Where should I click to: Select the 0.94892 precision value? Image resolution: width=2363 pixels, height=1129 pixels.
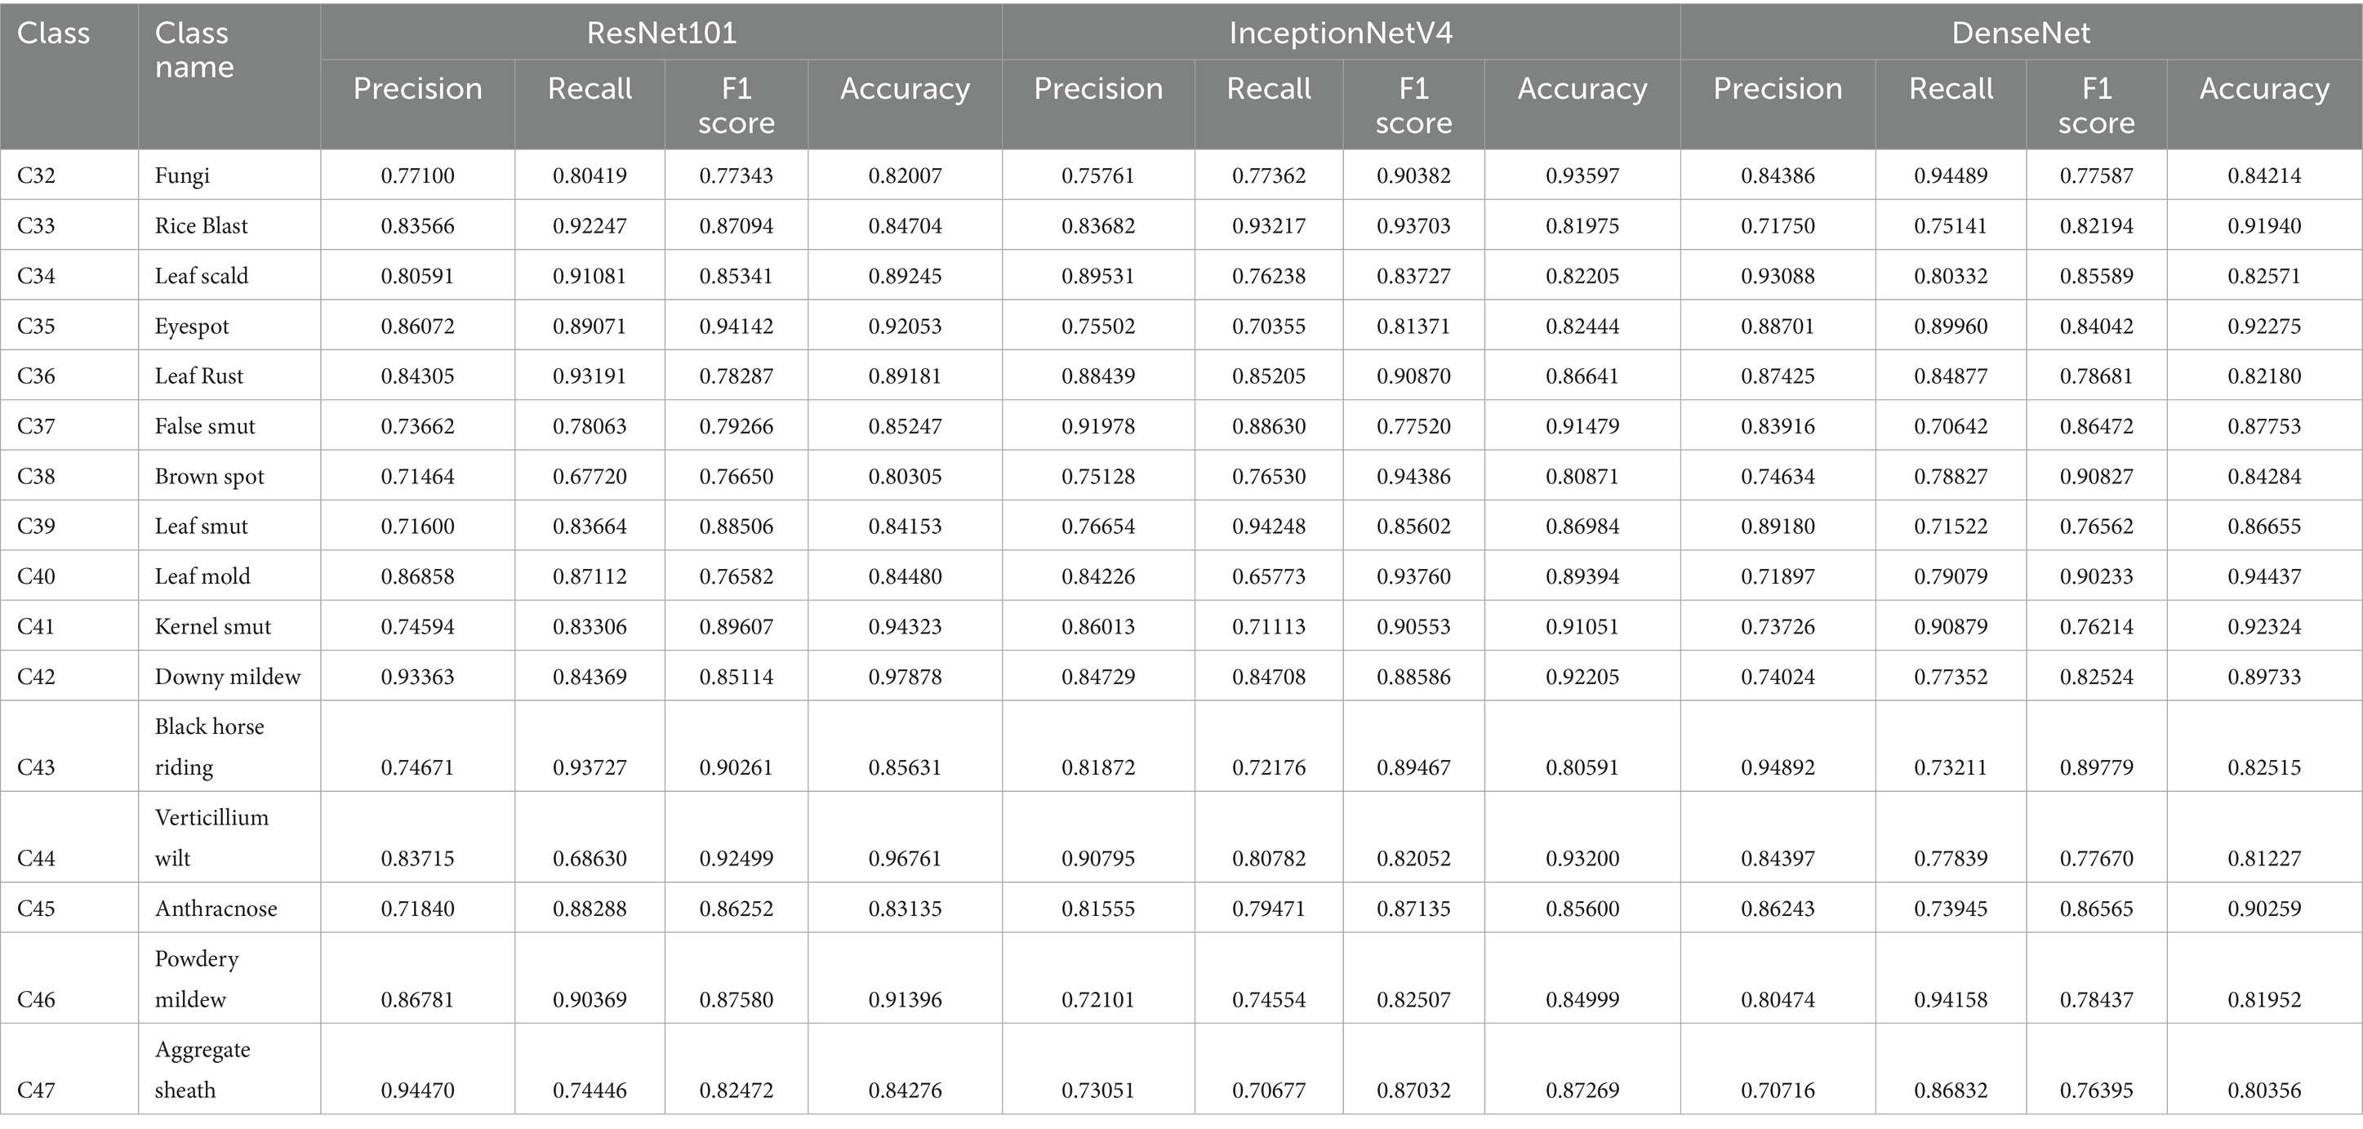point(1778,767)
